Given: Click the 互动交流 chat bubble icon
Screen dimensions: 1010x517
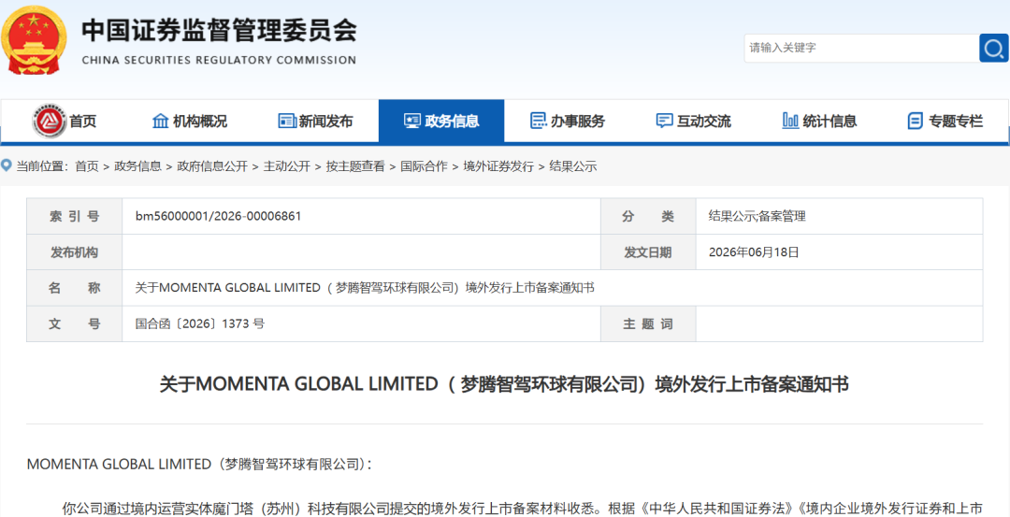Looking at the screenshot, I should click(664, 121).
